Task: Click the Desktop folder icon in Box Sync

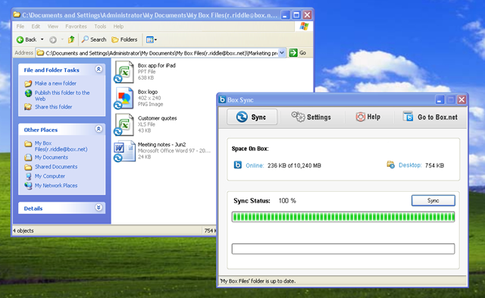Action: (391, 165)
